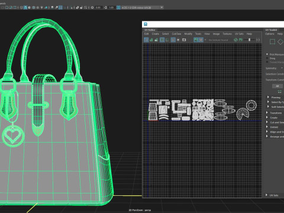Open the Edit menu in UV Editor

pyautogui.click(x=146, y=34)
